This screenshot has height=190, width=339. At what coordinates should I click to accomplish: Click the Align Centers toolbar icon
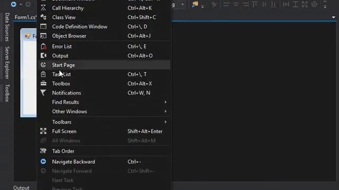pyautogui.click(x=236, y=4)
